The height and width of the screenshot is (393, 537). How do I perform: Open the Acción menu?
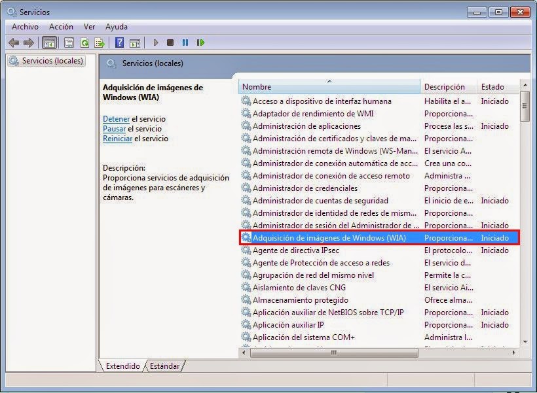tap(61, 27)
